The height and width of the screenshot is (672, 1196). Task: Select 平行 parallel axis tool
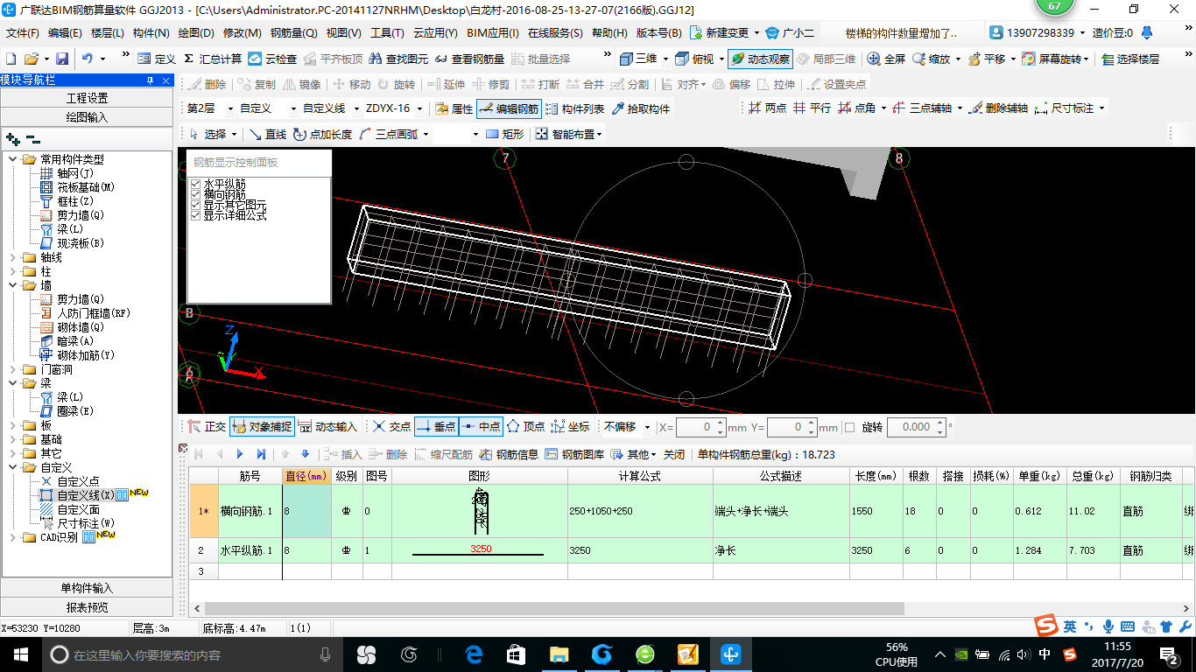(x=813, y=108)
